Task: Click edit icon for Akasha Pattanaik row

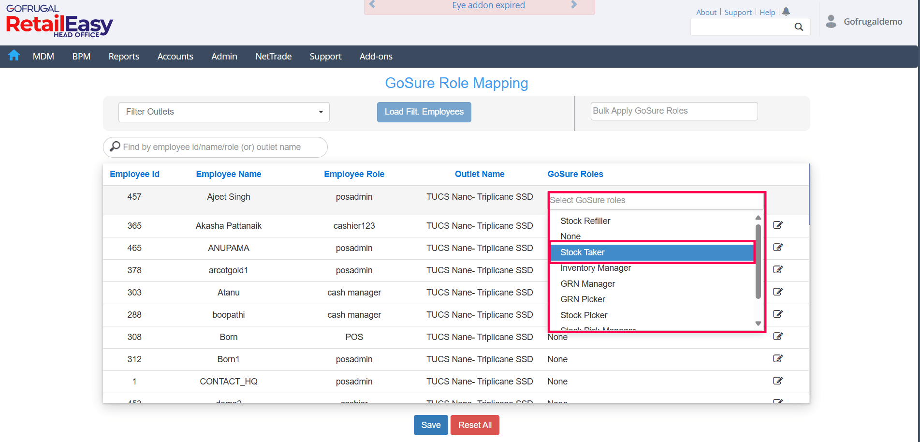Action: tap(777, 225)
